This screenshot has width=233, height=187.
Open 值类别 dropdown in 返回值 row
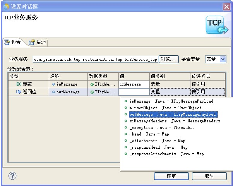170,92
